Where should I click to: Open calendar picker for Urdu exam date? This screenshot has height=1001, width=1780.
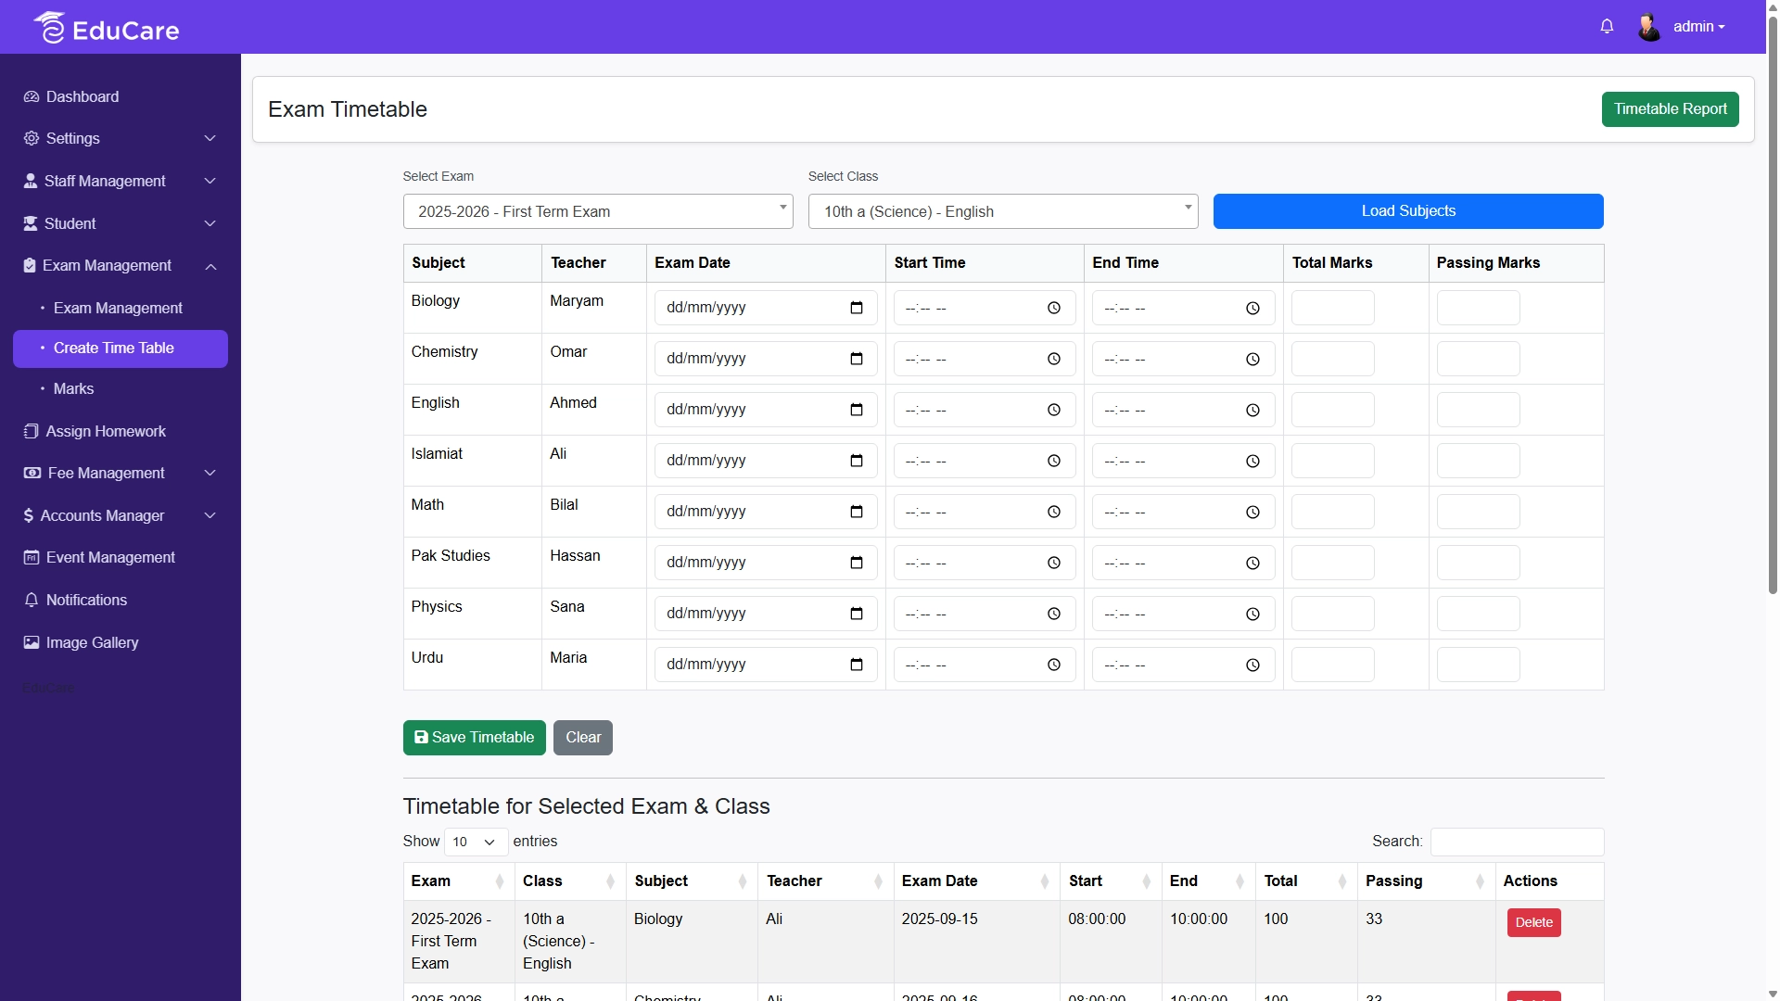(x=857, y=665)
